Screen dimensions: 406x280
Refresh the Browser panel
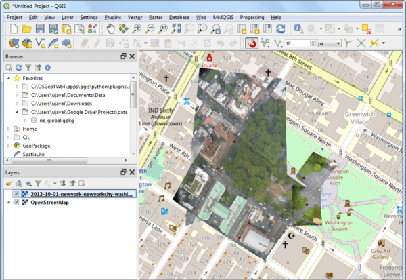tap(18, 68)
